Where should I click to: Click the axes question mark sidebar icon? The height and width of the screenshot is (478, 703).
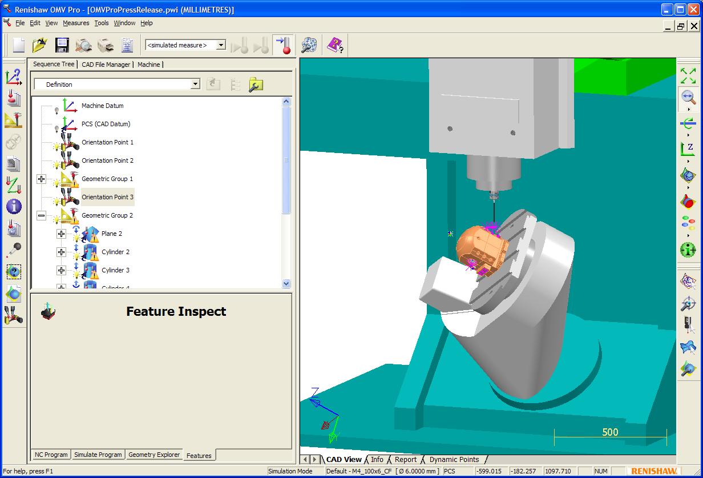point(13,77)
